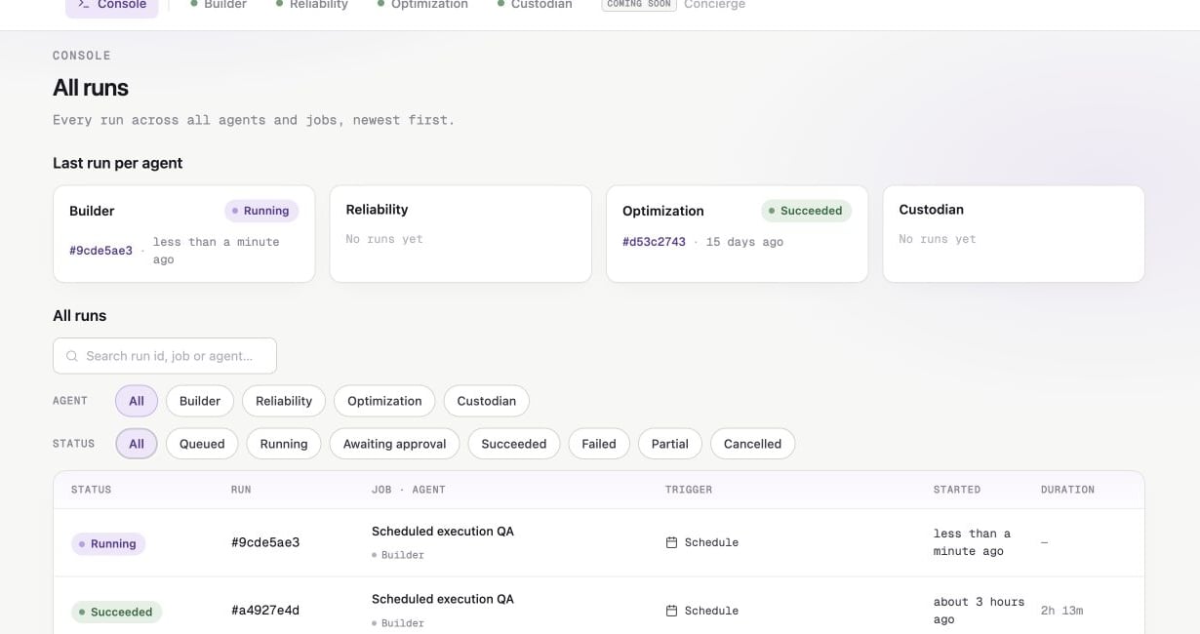Image resolution: width=1200 pixels, height=634 pixels.
Task: Filter runs by Running status
Action: pos(284,444)
